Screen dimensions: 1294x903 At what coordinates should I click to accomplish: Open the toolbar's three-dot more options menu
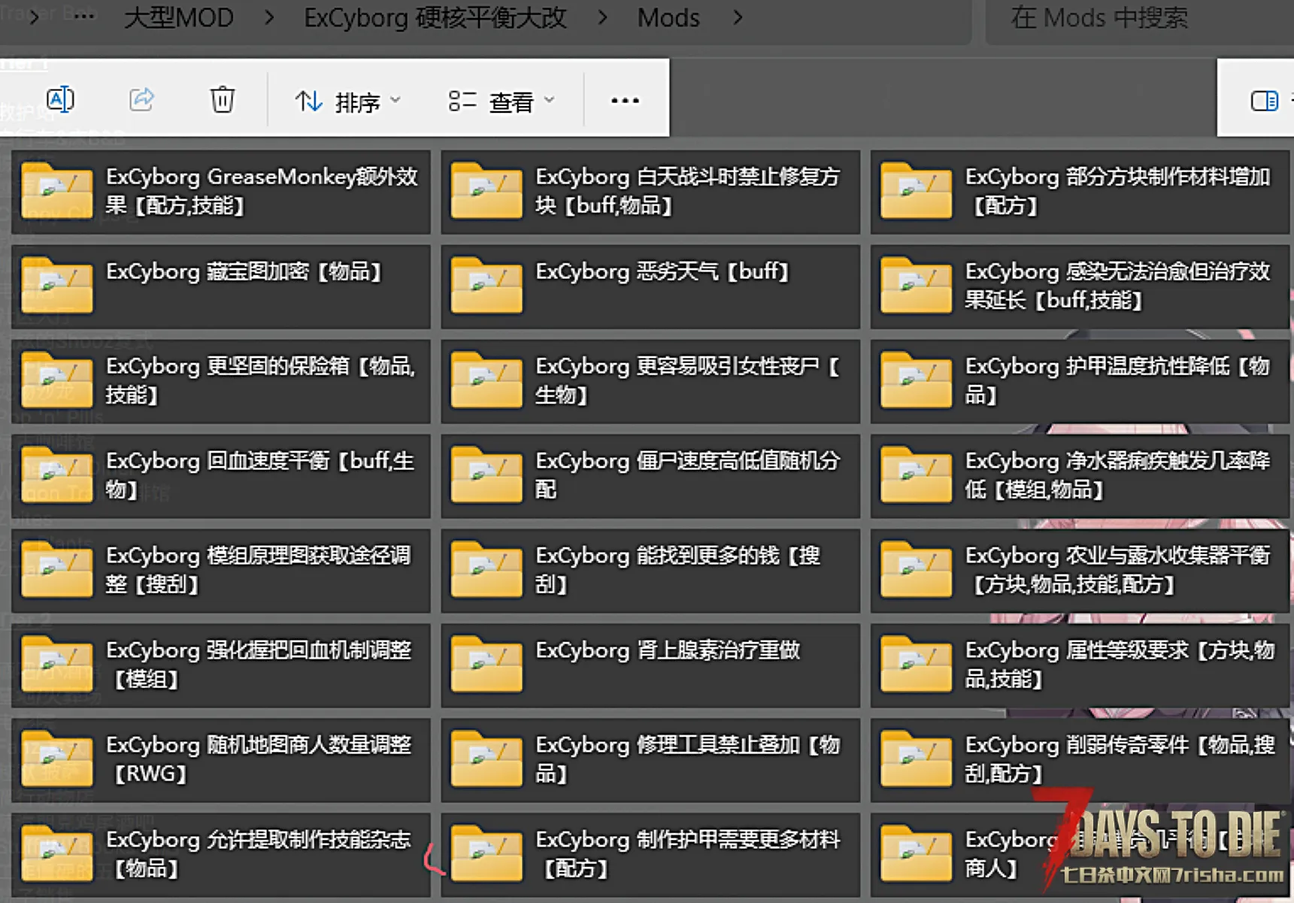(625, 100)
